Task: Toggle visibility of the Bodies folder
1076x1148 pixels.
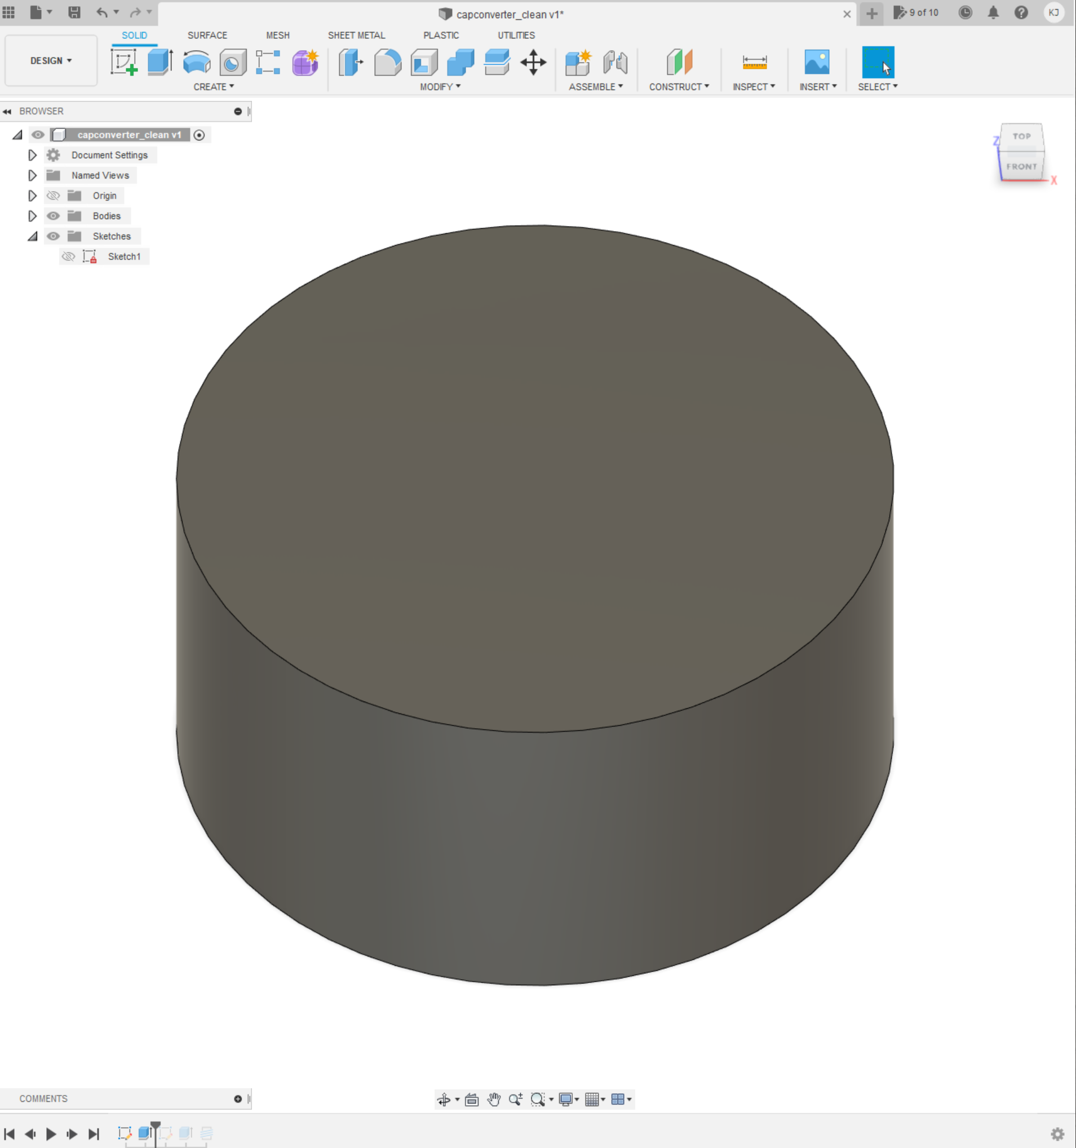Action: pyautogui.click(x=53, y=216)
